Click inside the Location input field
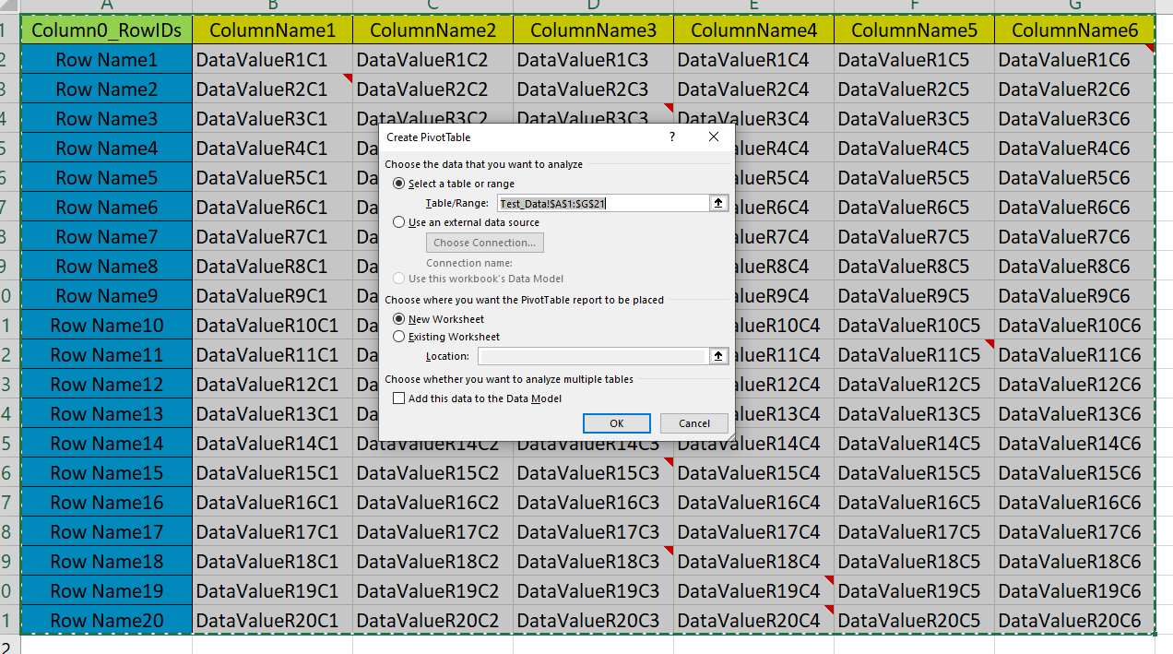Viewport: 1173px width, 654px height. point(592,356)
